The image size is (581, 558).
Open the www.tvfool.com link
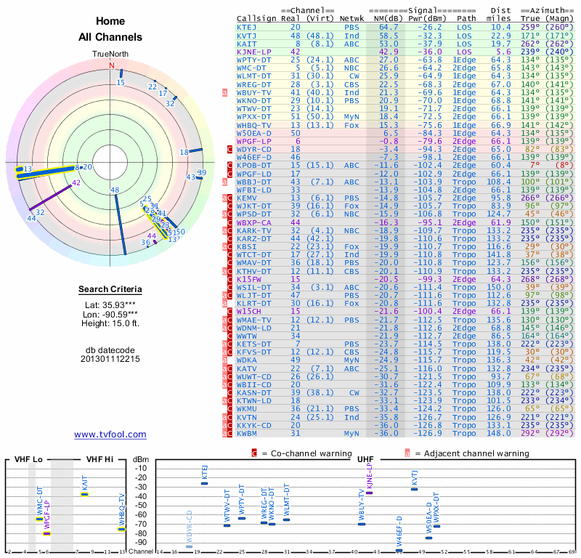coord(110,434)
